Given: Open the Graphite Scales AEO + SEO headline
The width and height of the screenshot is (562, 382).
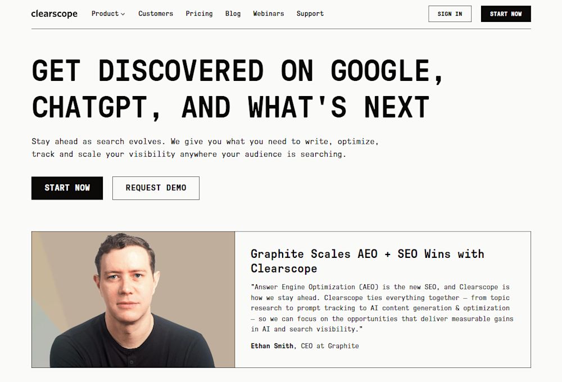Looking at the screenshot, I should click(x=368, y=261).
